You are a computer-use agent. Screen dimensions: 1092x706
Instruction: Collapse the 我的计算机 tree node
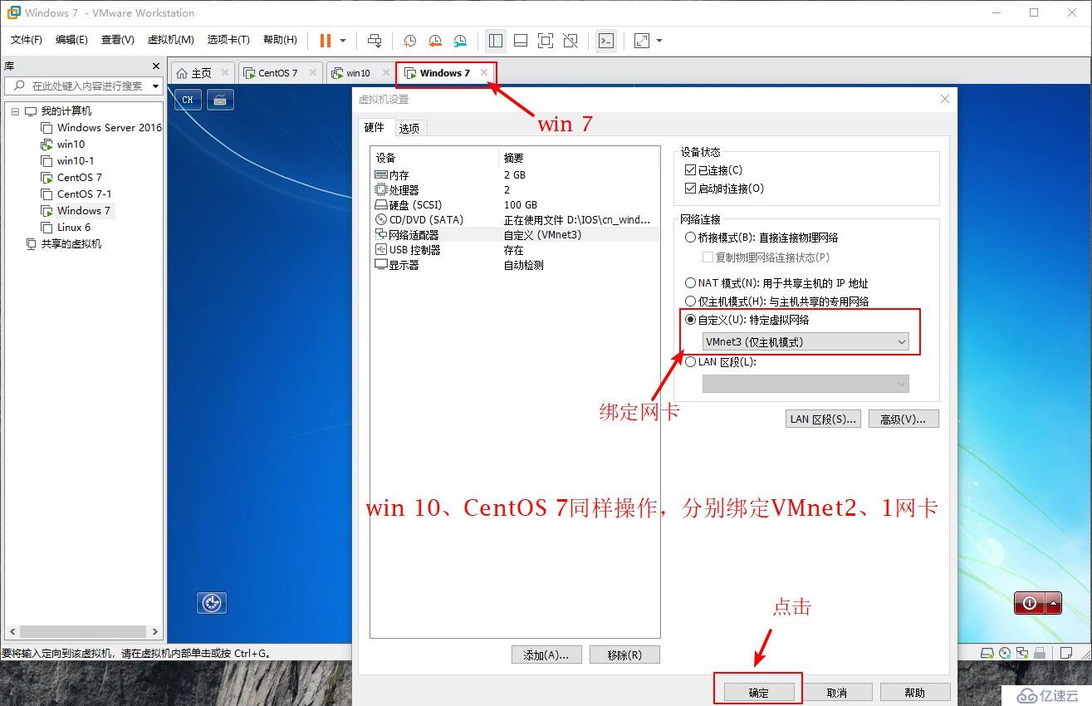tap(15, 111)
